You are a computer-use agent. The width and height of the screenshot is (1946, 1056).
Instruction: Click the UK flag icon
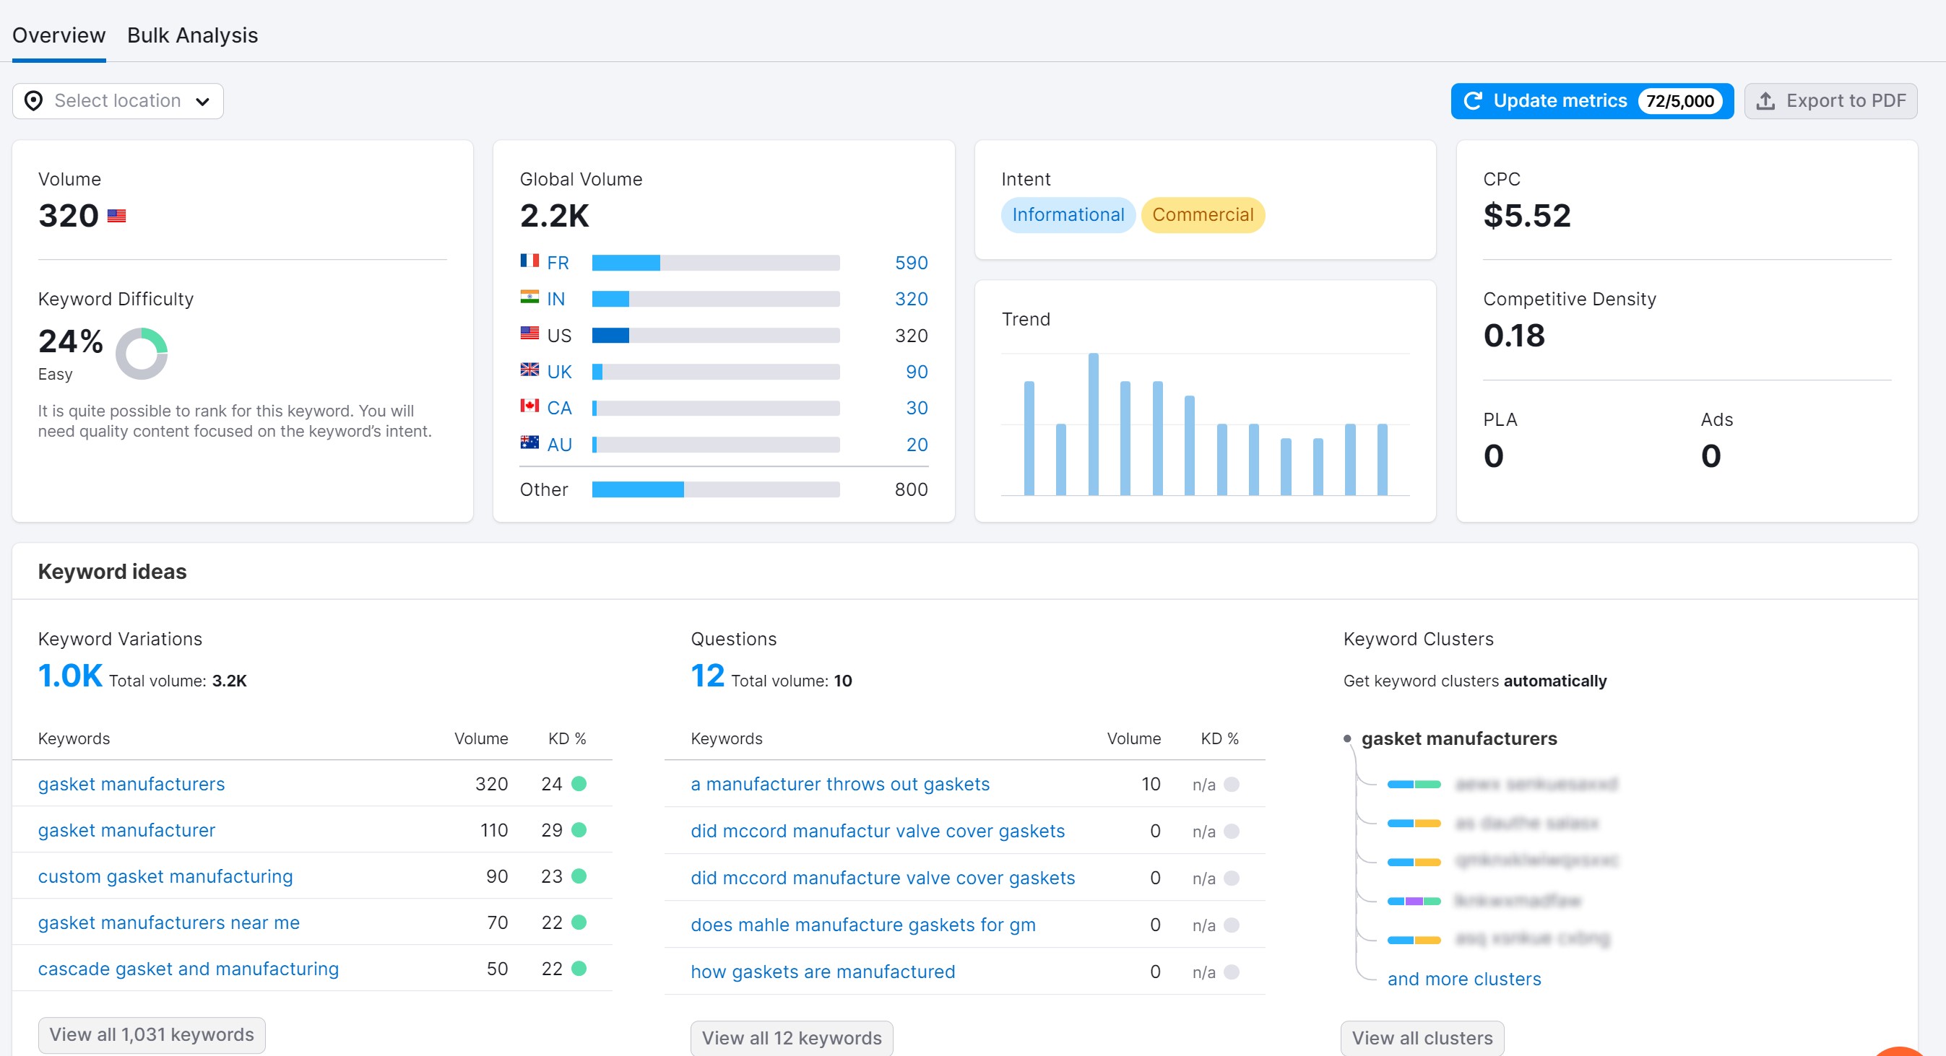click(x=529, y=370)
